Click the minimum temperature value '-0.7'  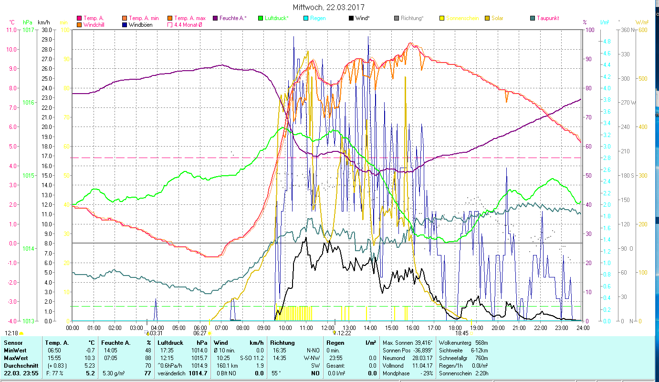pos(91,350)
